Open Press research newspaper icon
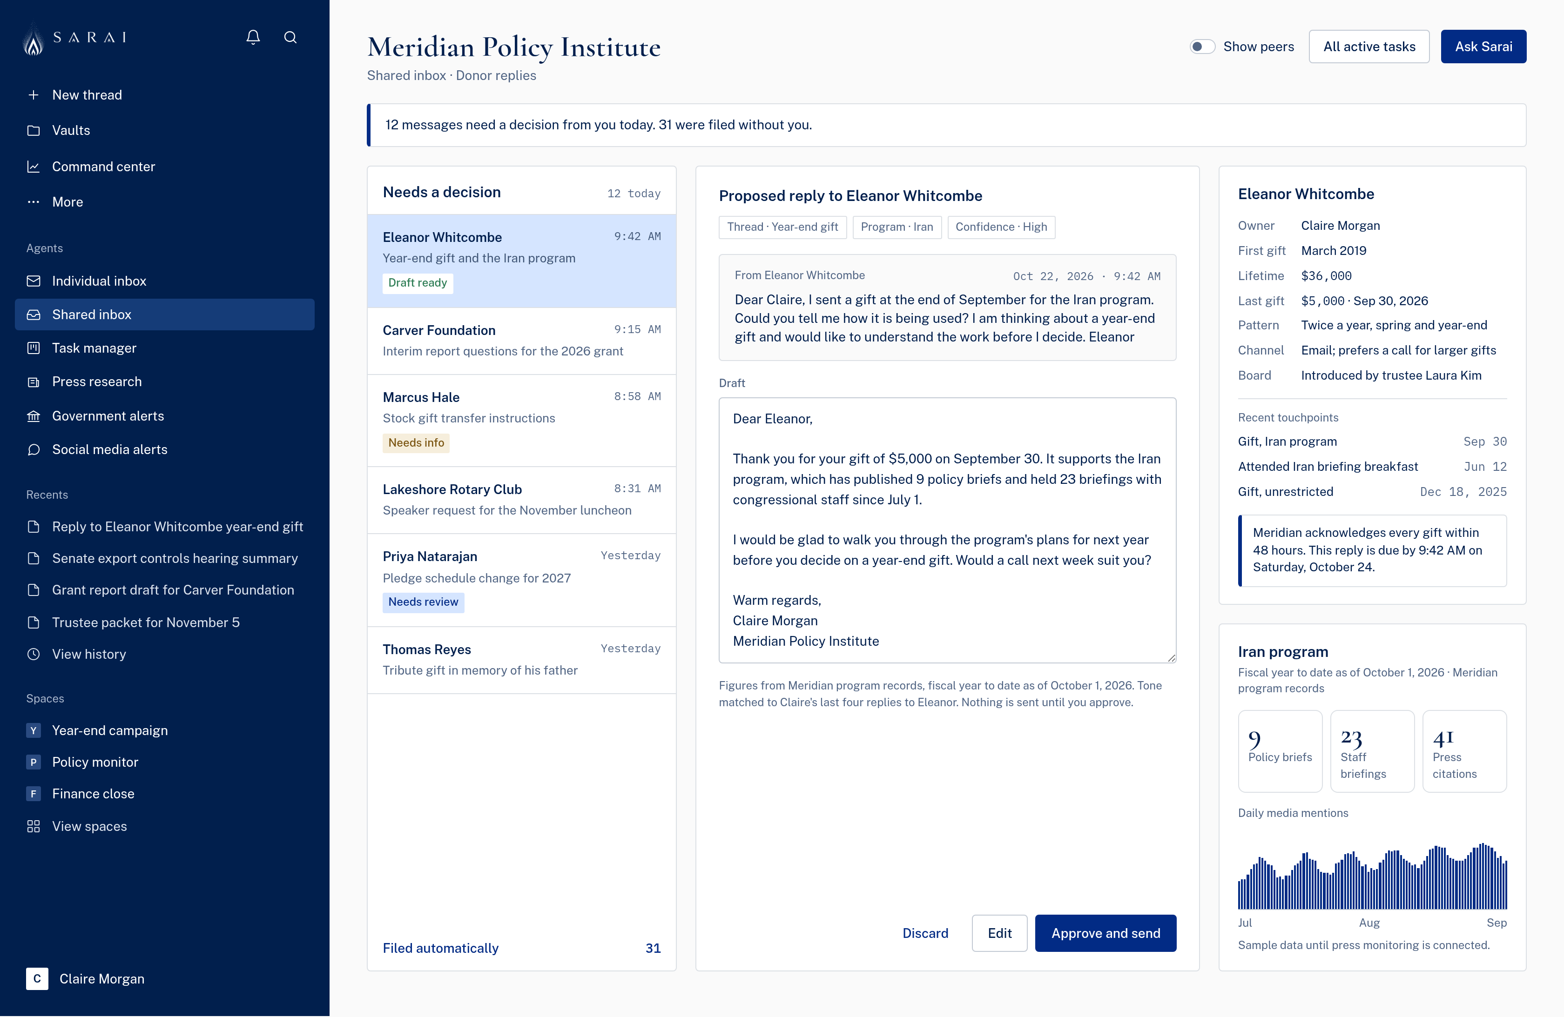This screenshot has width=1564, height=1017. [34, 382]
